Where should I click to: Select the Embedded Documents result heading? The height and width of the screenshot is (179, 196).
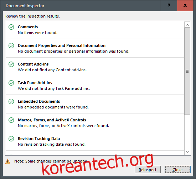pos(39,101)
